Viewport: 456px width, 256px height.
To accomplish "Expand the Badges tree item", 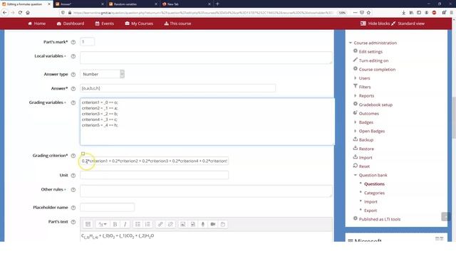I will point(355,122).
